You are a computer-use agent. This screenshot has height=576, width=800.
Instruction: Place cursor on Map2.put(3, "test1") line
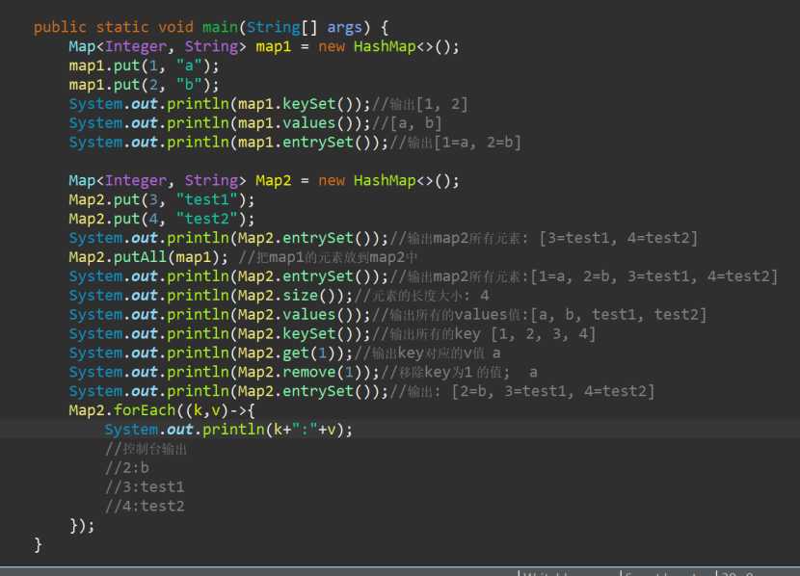(162, 199)
